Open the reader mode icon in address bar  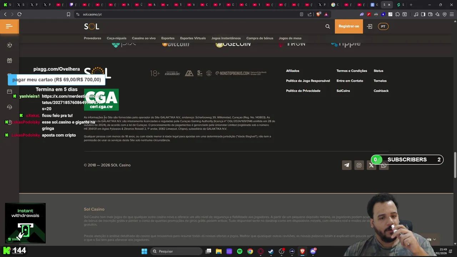[x=301, y=14]
